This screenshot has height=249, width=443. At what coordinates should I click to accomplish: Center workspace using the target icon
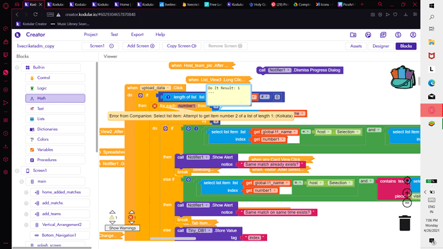407,181
